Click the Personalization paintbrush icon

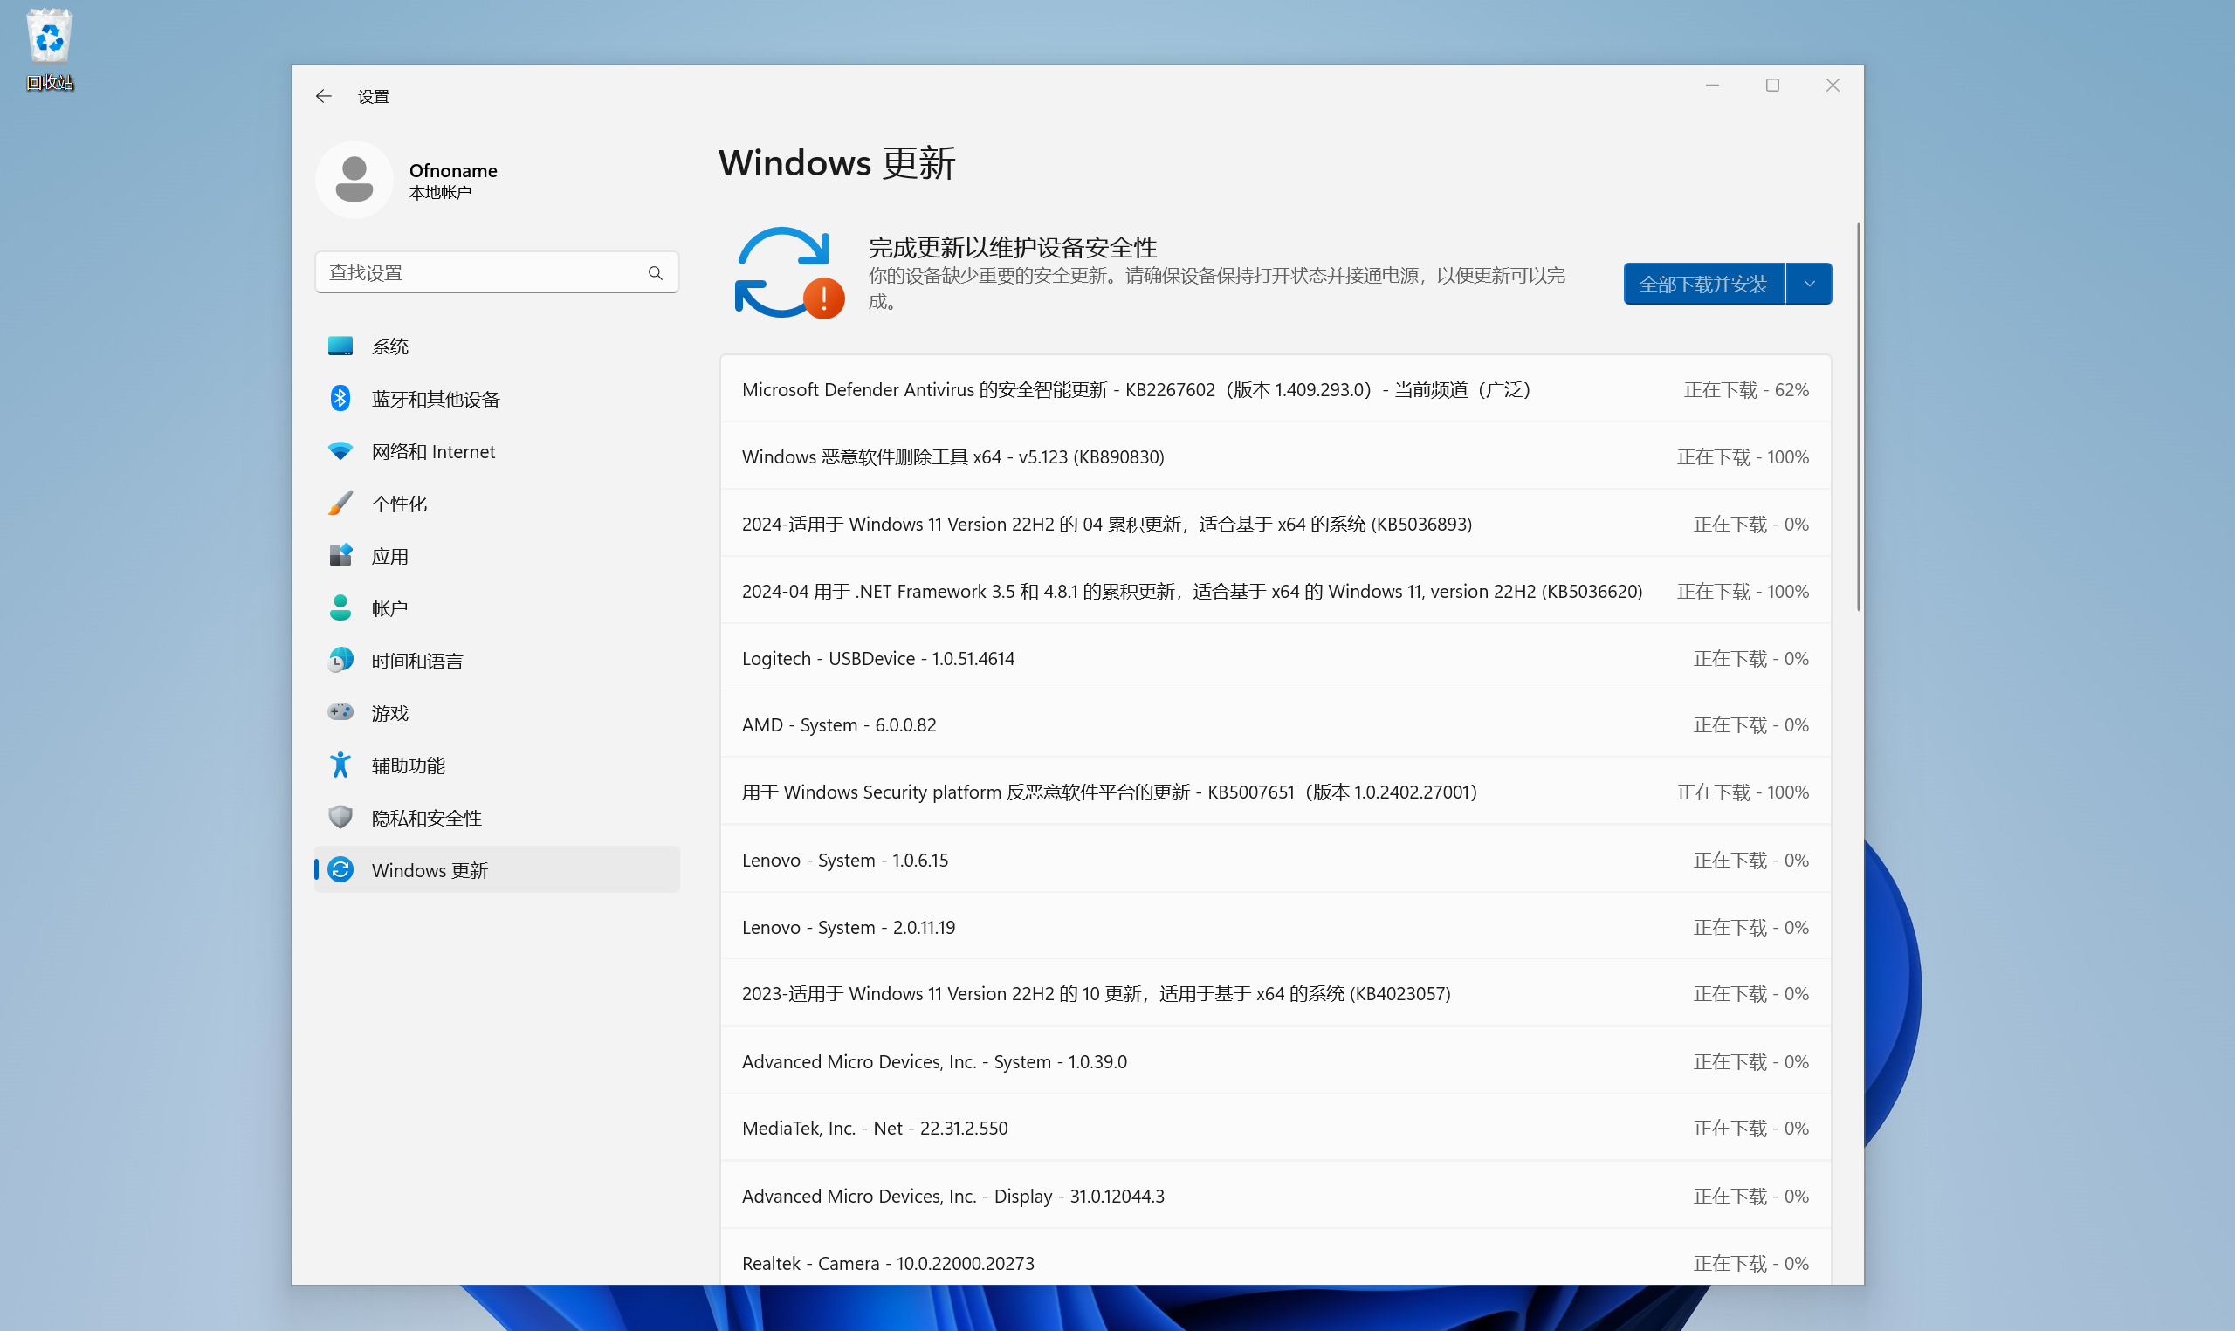340,503
